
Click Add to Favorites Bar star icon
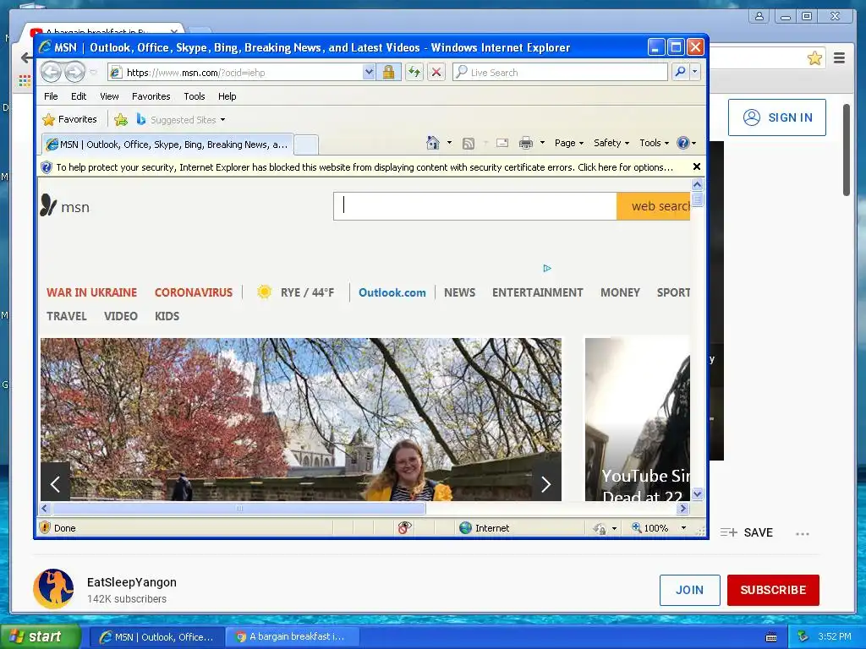pos(121,119)
